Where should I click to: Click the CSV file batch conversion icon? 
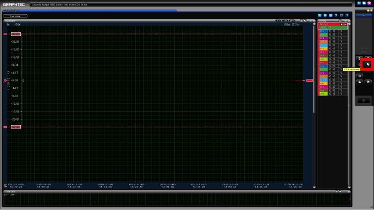pos(368,65)
